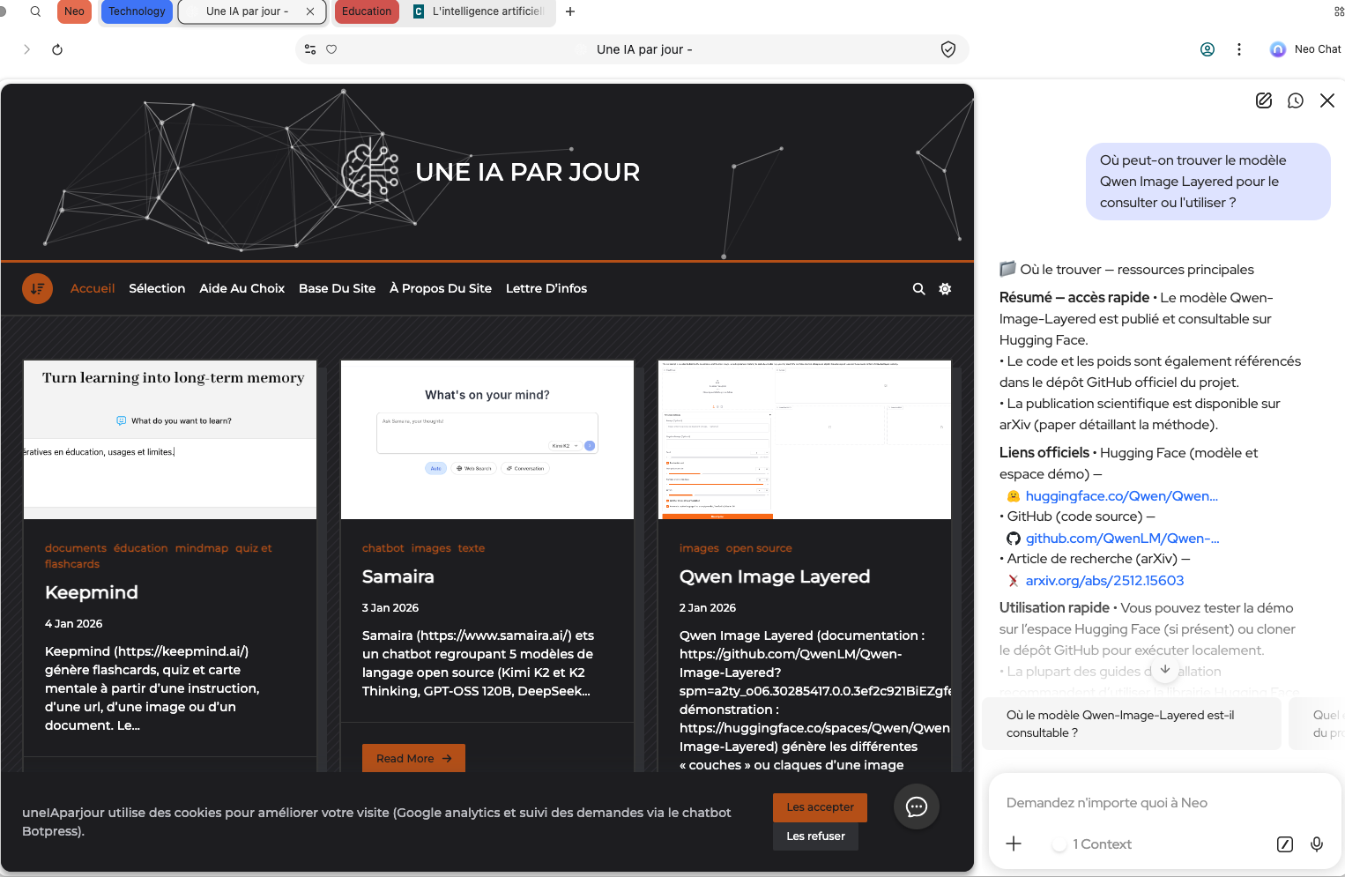Click the scroll-down arrow in Neo chat
This screenshot has width=1345, height=877.
click(x=1164, y=670)
